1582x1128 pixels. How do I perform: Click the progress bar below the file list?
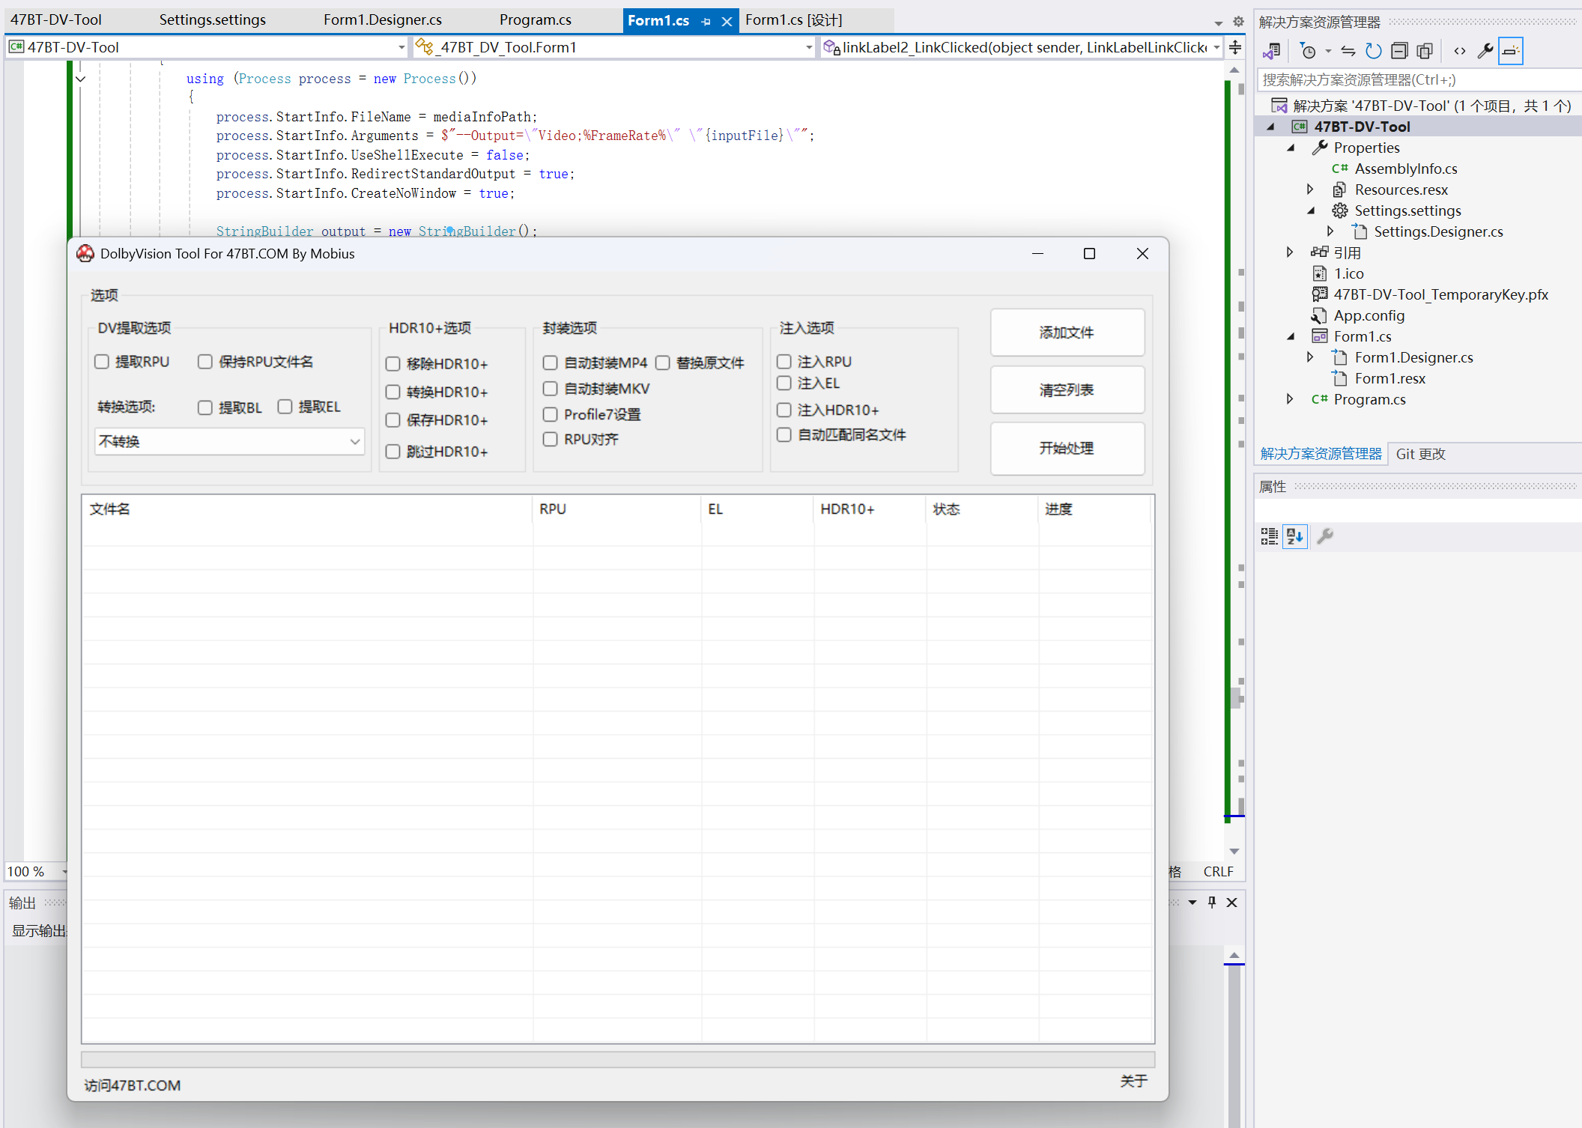(x=617, y=1059)
